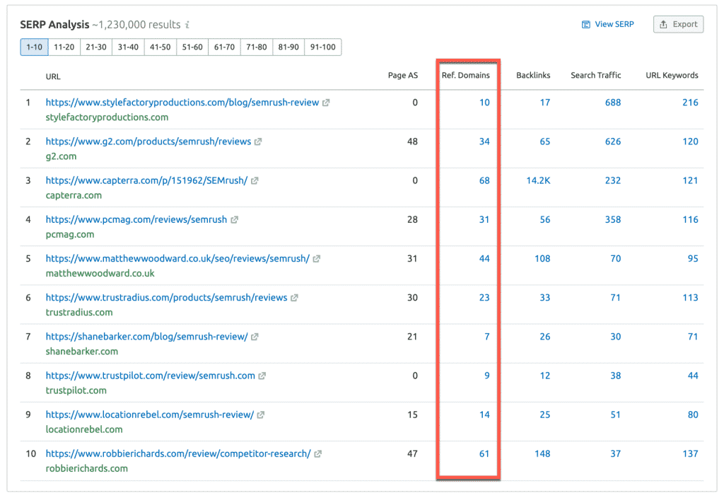The height and width of the screenshot is (498, 724).
Task: Click the 688 search traffic value for stylefactoryproductions
Action: pyautogui.click(x=611, y=103)
